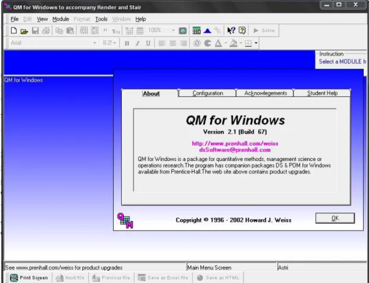Viewport: 369px width, 283px height.
Task: Click the full screen monitor icon
Action: pos(182,31)
